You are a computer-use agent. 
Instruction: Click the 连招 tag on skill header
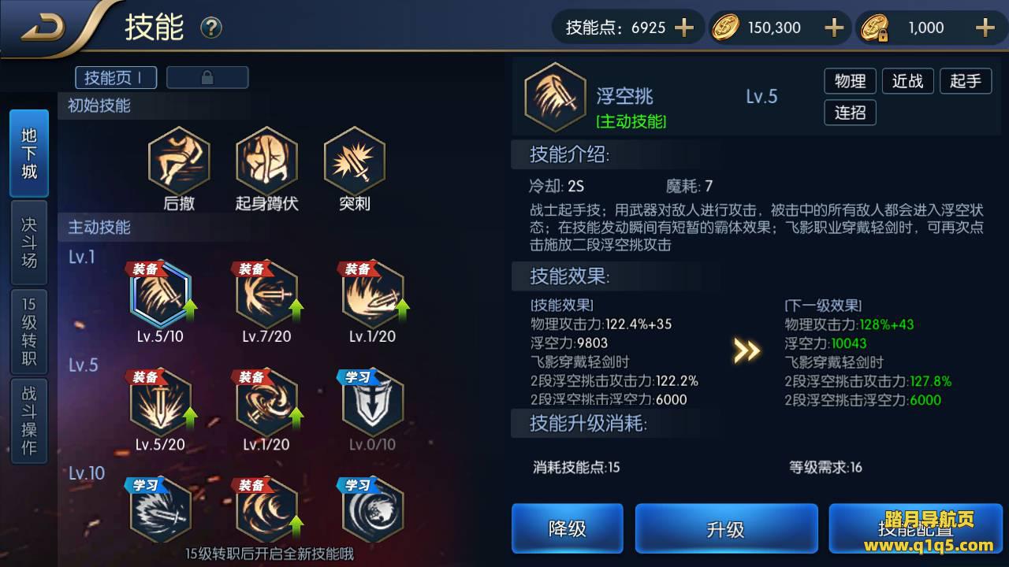tap(850, 113)
